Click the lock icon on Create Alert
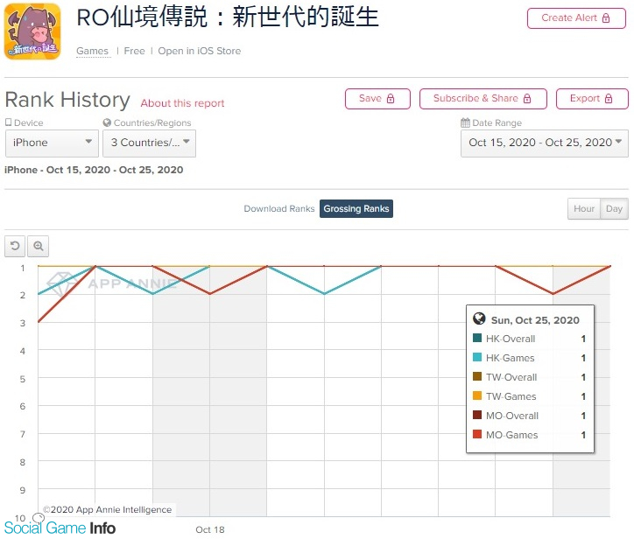 click(x=606, y=18)
